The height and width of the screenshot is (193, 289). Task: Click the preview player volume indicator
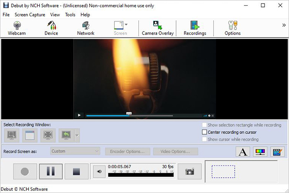coord(205,116)
